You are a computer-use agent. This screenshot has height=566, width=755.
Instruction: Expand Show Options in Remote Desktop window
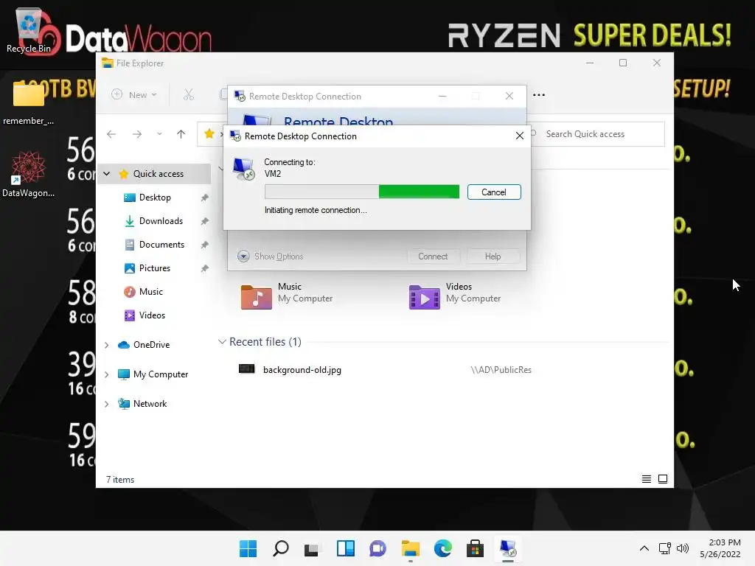271,256
